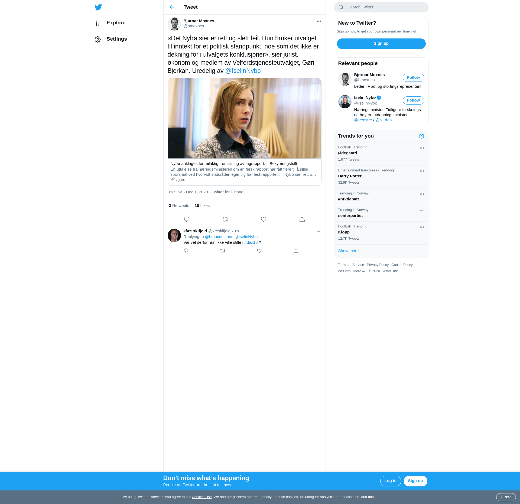Open Ads info link

344,271
